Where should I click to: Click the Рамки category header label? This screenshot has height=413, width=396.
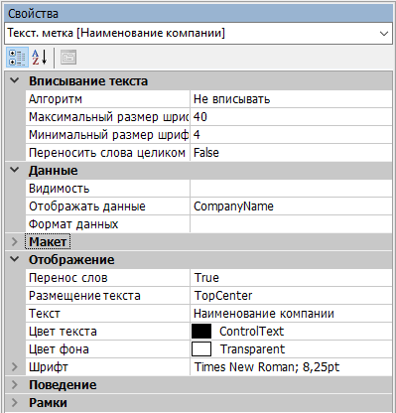(48, 403)
